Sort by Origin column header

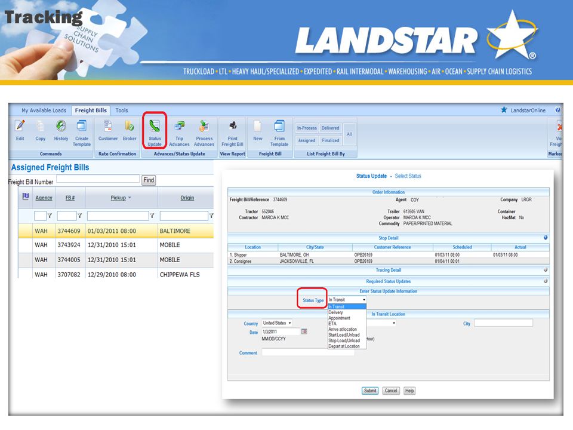(x=187, y=198)
